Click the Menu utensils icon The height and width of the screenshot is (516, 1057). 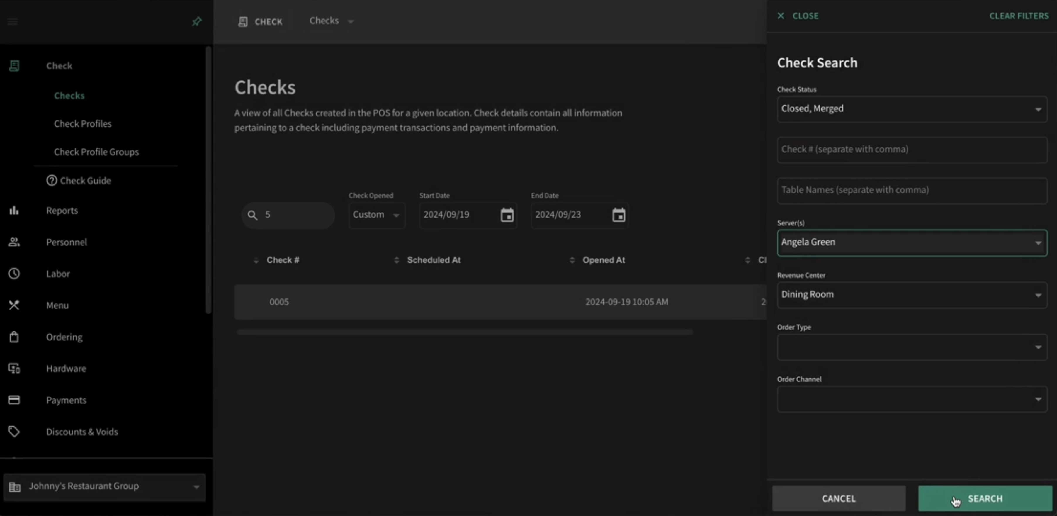coord(14,305)
